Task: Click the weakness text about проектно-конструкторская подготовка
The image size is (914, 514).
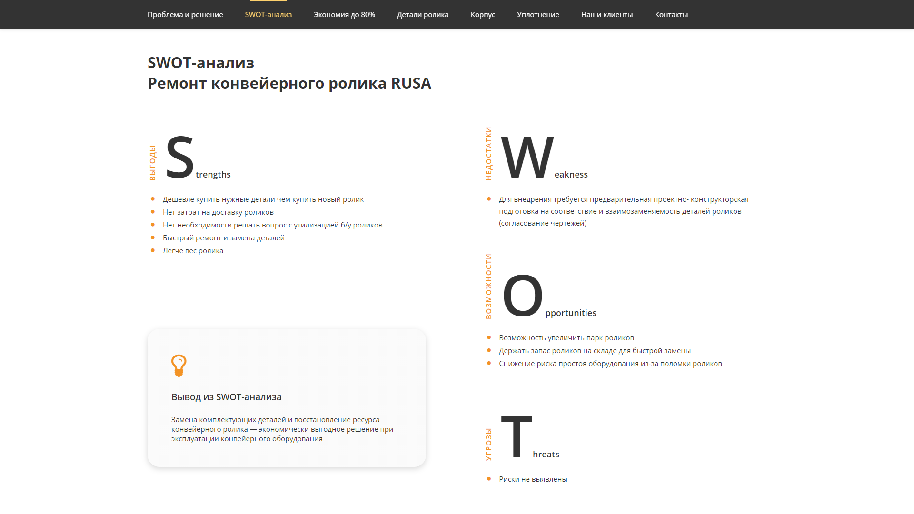Action: click(624, 211)
